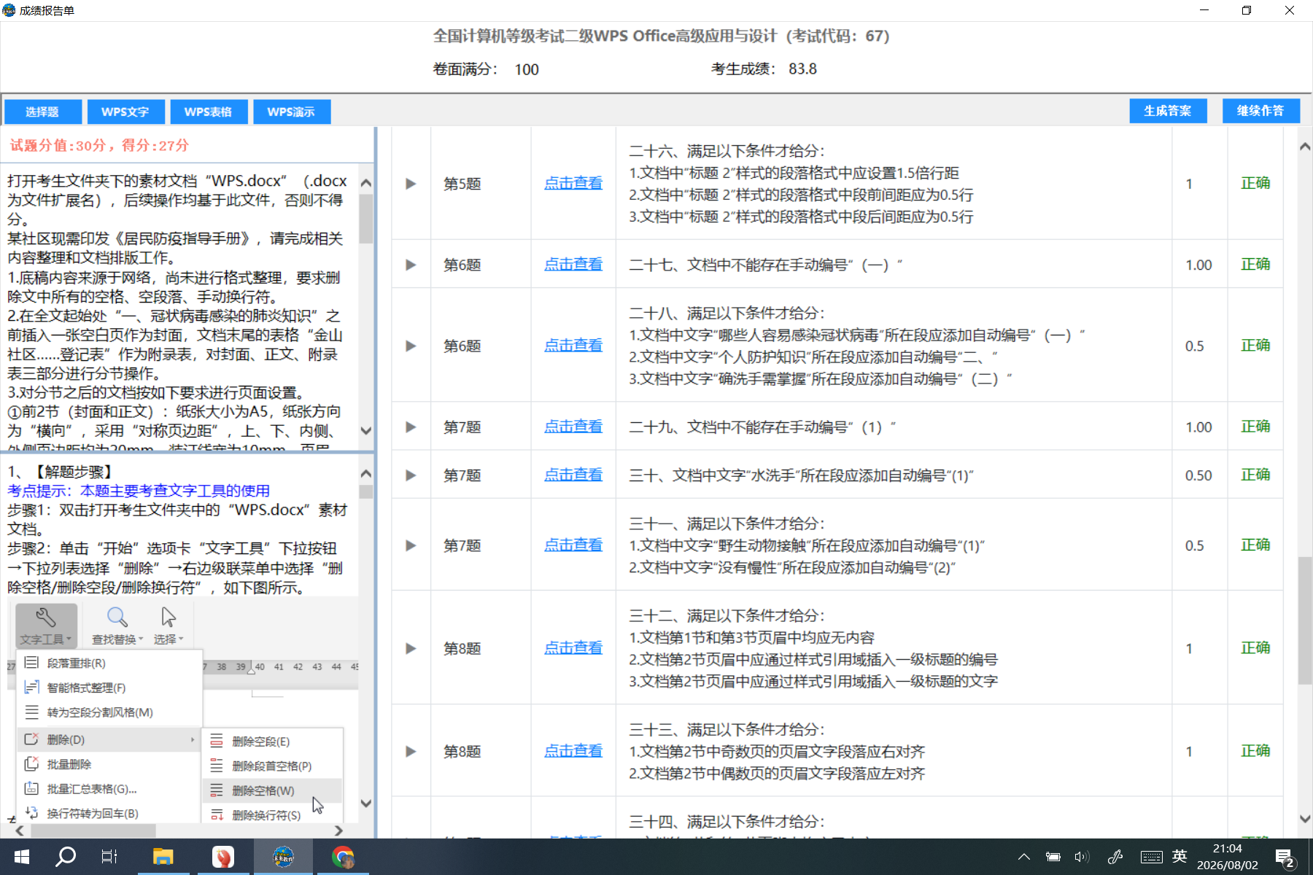
Task: Open 点击查看 link for item 二十六
Action: (573, 184)
